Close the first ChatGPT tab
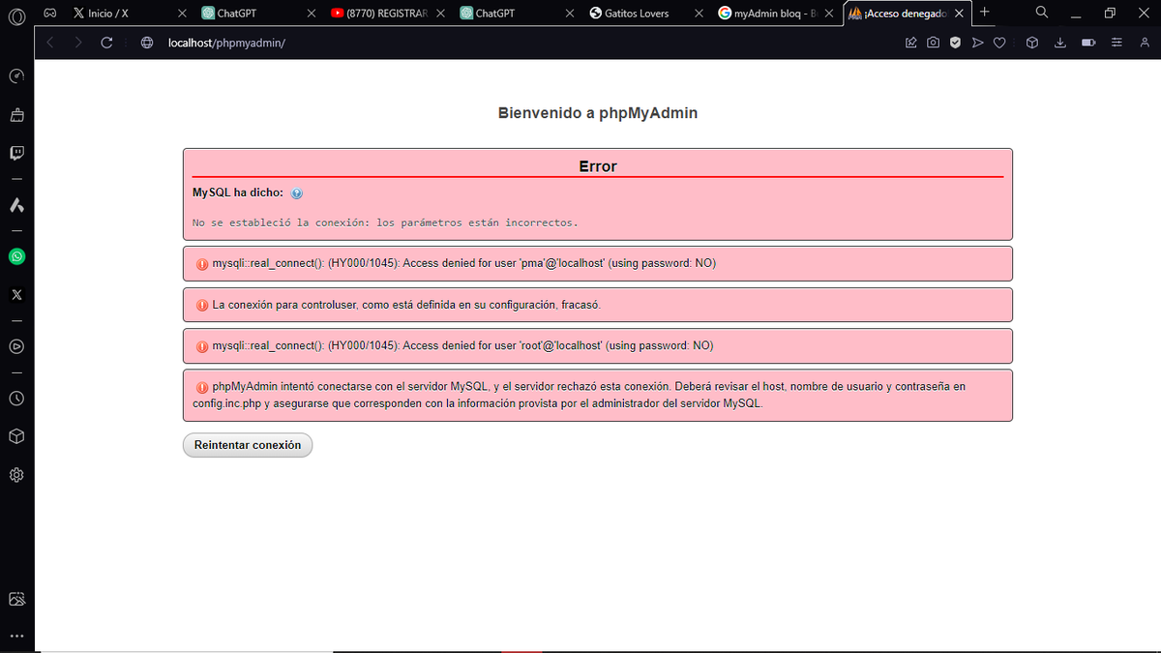The height and width of the screenshot is (653, 1161). (x=311, y=14)
